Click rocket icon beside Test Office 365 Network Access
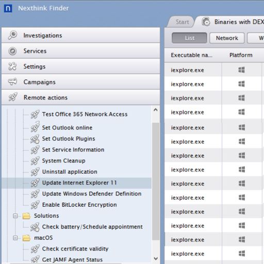Viewport: 264px width, 264px height. 35,114
